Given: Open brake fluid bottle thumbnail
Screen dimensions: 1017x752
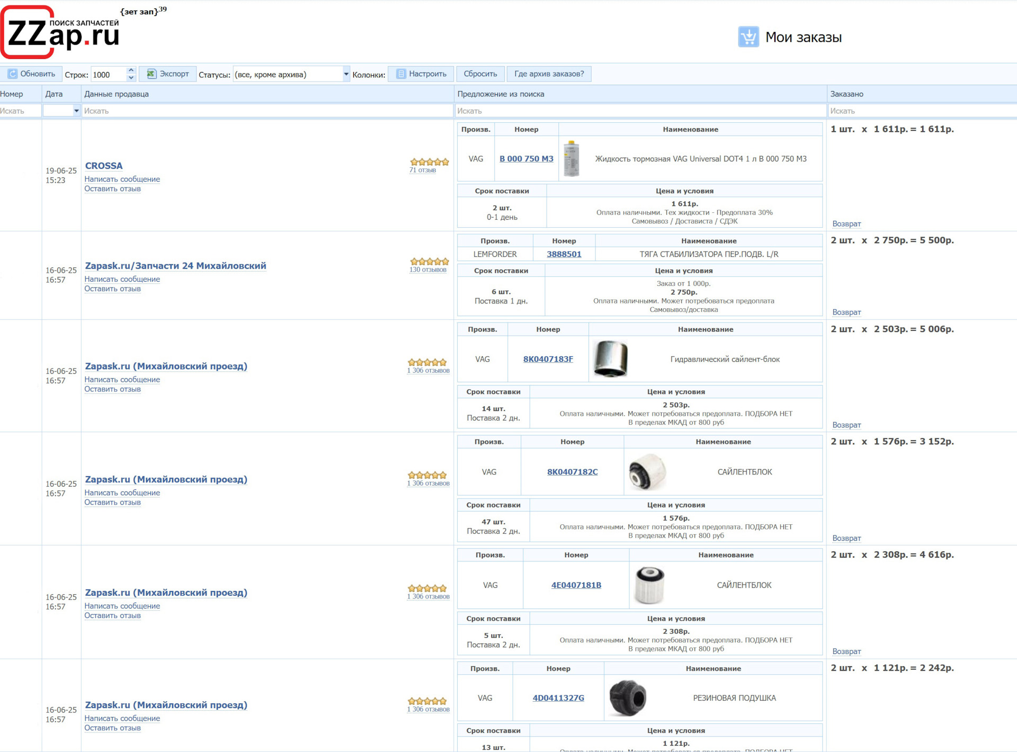Looking at the screenshot, I should point(571,159).
